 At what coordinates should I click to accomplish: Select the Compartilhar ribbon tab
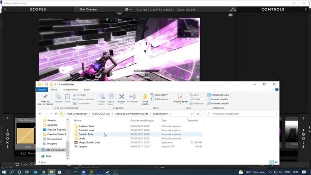[70, 89]
